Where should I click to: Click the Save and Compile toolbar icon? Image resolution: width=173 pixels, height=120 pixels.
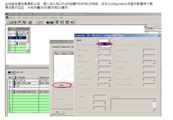pyautogui.click(x=24, y=22)
